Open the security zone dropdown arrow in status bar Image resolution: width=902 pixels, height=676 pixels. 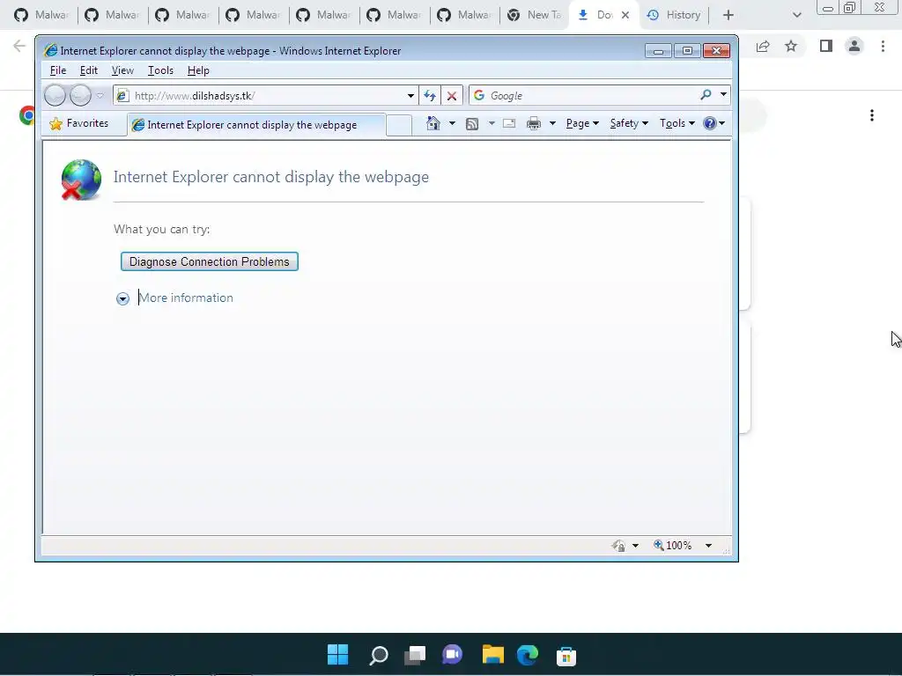pyautogui.click(x=636, y=546)
